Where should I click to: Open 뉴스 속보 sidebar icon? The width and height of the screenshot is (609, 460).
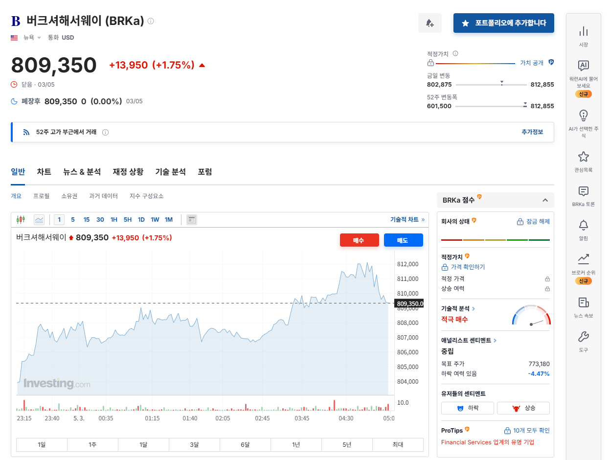[x=584, y=302]
